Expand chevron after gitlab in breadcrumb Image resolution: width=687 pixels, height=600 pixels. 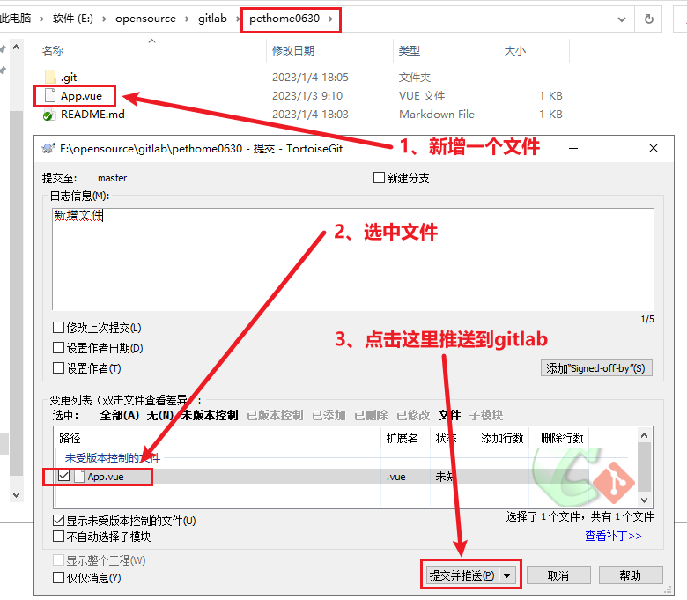[238, 19]
